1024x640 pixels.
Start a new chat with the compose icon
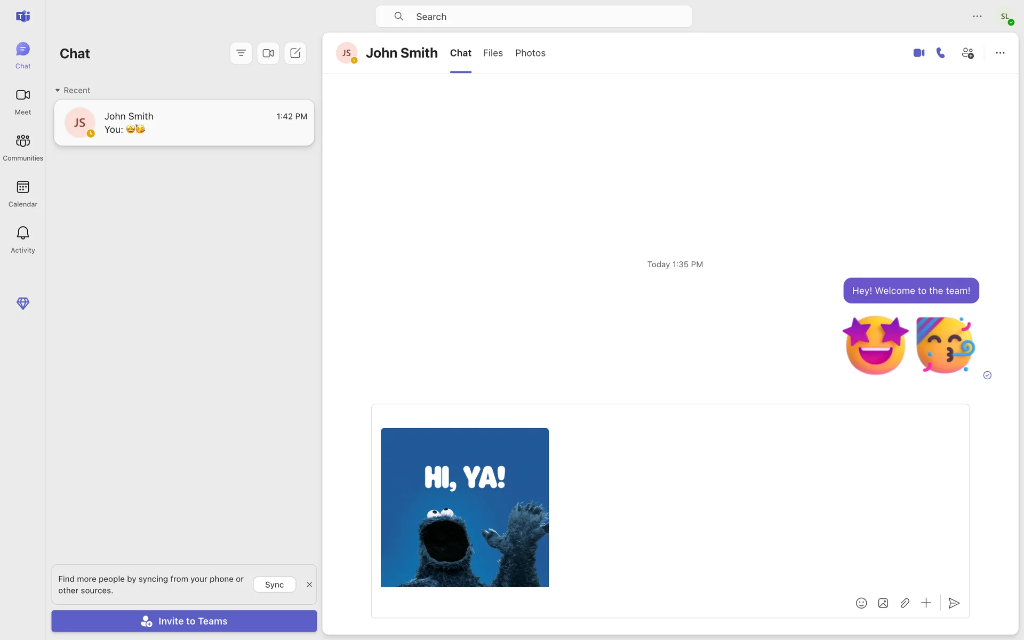click(295, 53)
